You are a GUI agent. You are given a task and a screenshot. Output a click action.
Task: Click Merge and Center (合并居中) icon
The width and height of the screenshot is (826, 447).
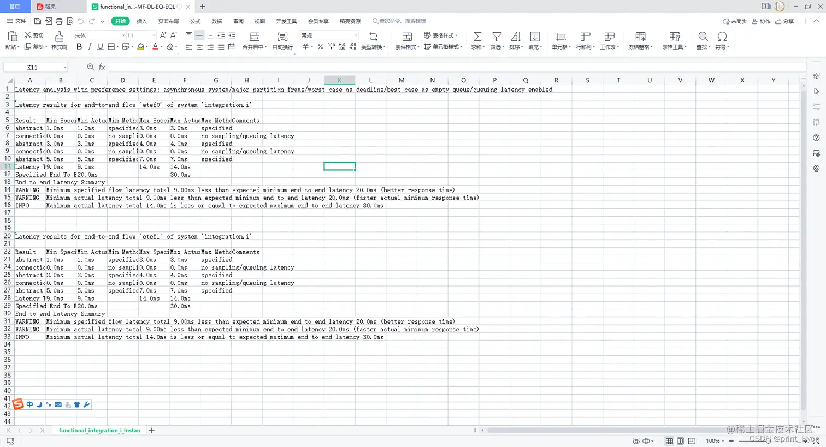coord(255,37)
